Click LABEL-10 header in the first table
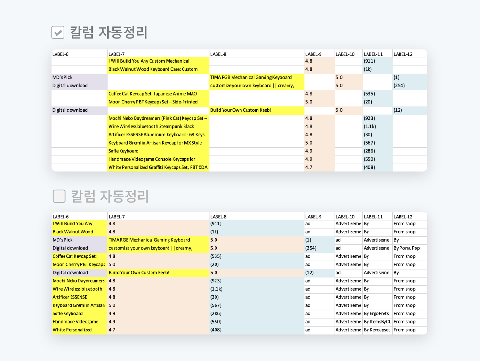Screen dimensions: 480x361 (349, 54)
